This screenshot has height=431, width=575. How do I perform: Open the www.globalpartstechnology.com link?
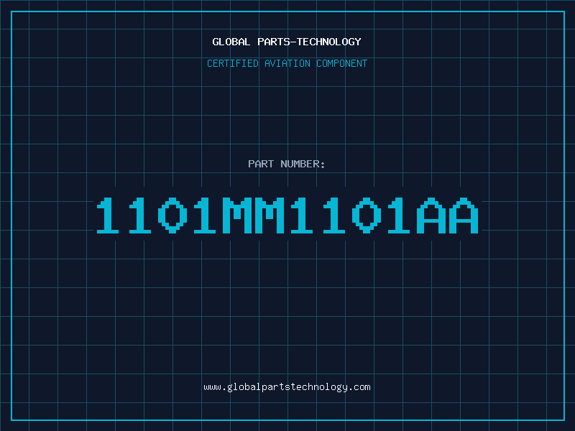tap(287, 387)
